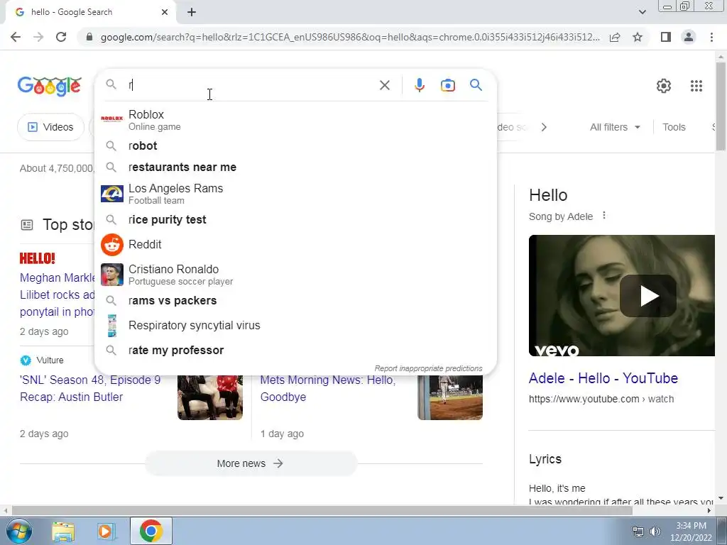Click the Google holiday logo
Image resolution: width=727 pixels, height=545 pixels.
pyautogui.click(x=50, y=86)
